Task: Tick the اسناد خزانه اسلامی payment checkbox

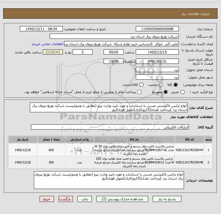Action: [139, 92]
